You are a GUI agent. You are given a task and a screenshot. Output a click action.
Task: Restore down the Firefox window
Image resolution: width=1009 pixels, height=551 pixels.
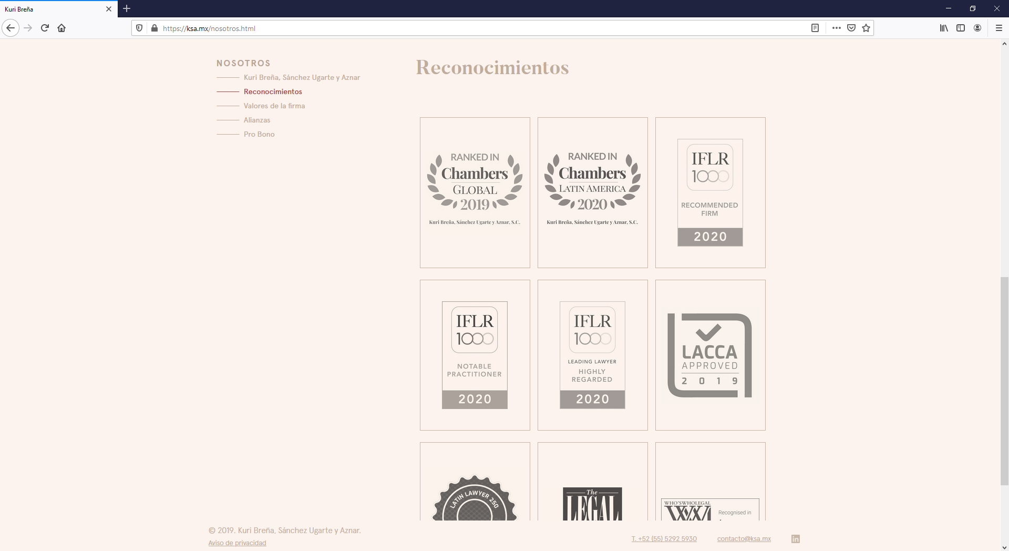[973, 8]
